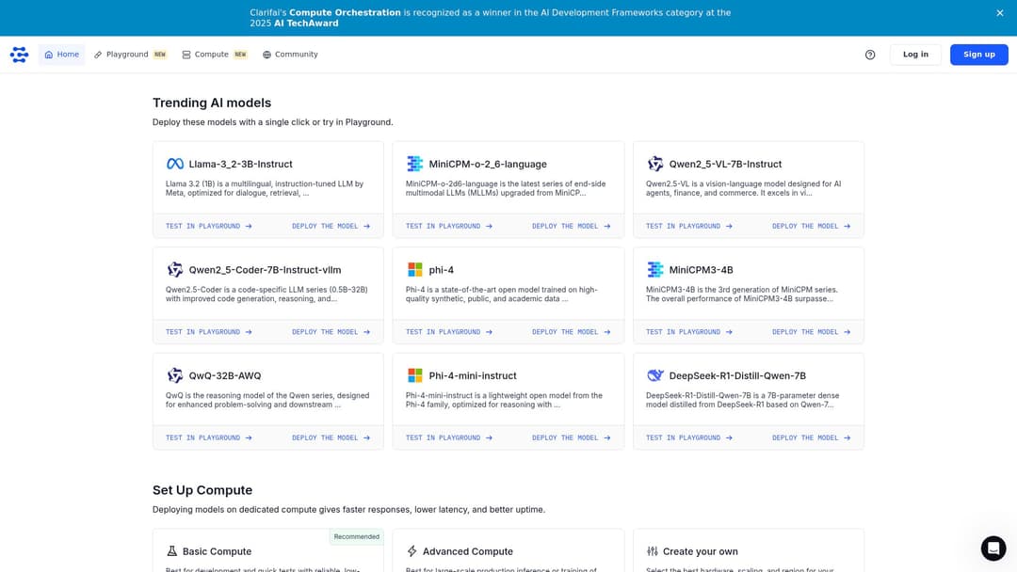Open the Playground tab
The image size is (1017, 572).
130,55
